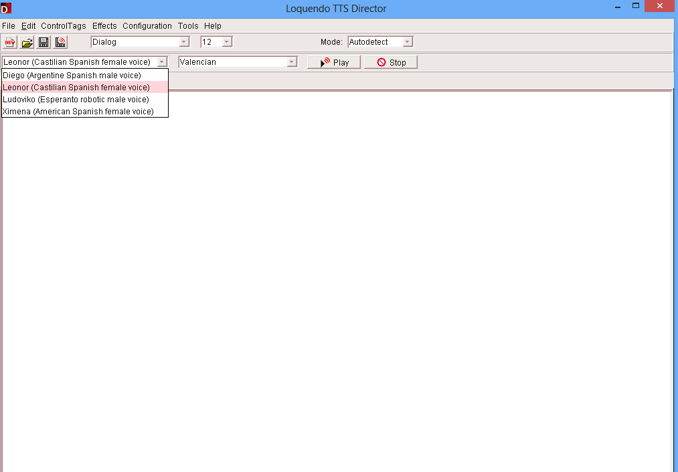Click the Play button
This screenshot has height=472, width=678.
(x=334, y=62)
